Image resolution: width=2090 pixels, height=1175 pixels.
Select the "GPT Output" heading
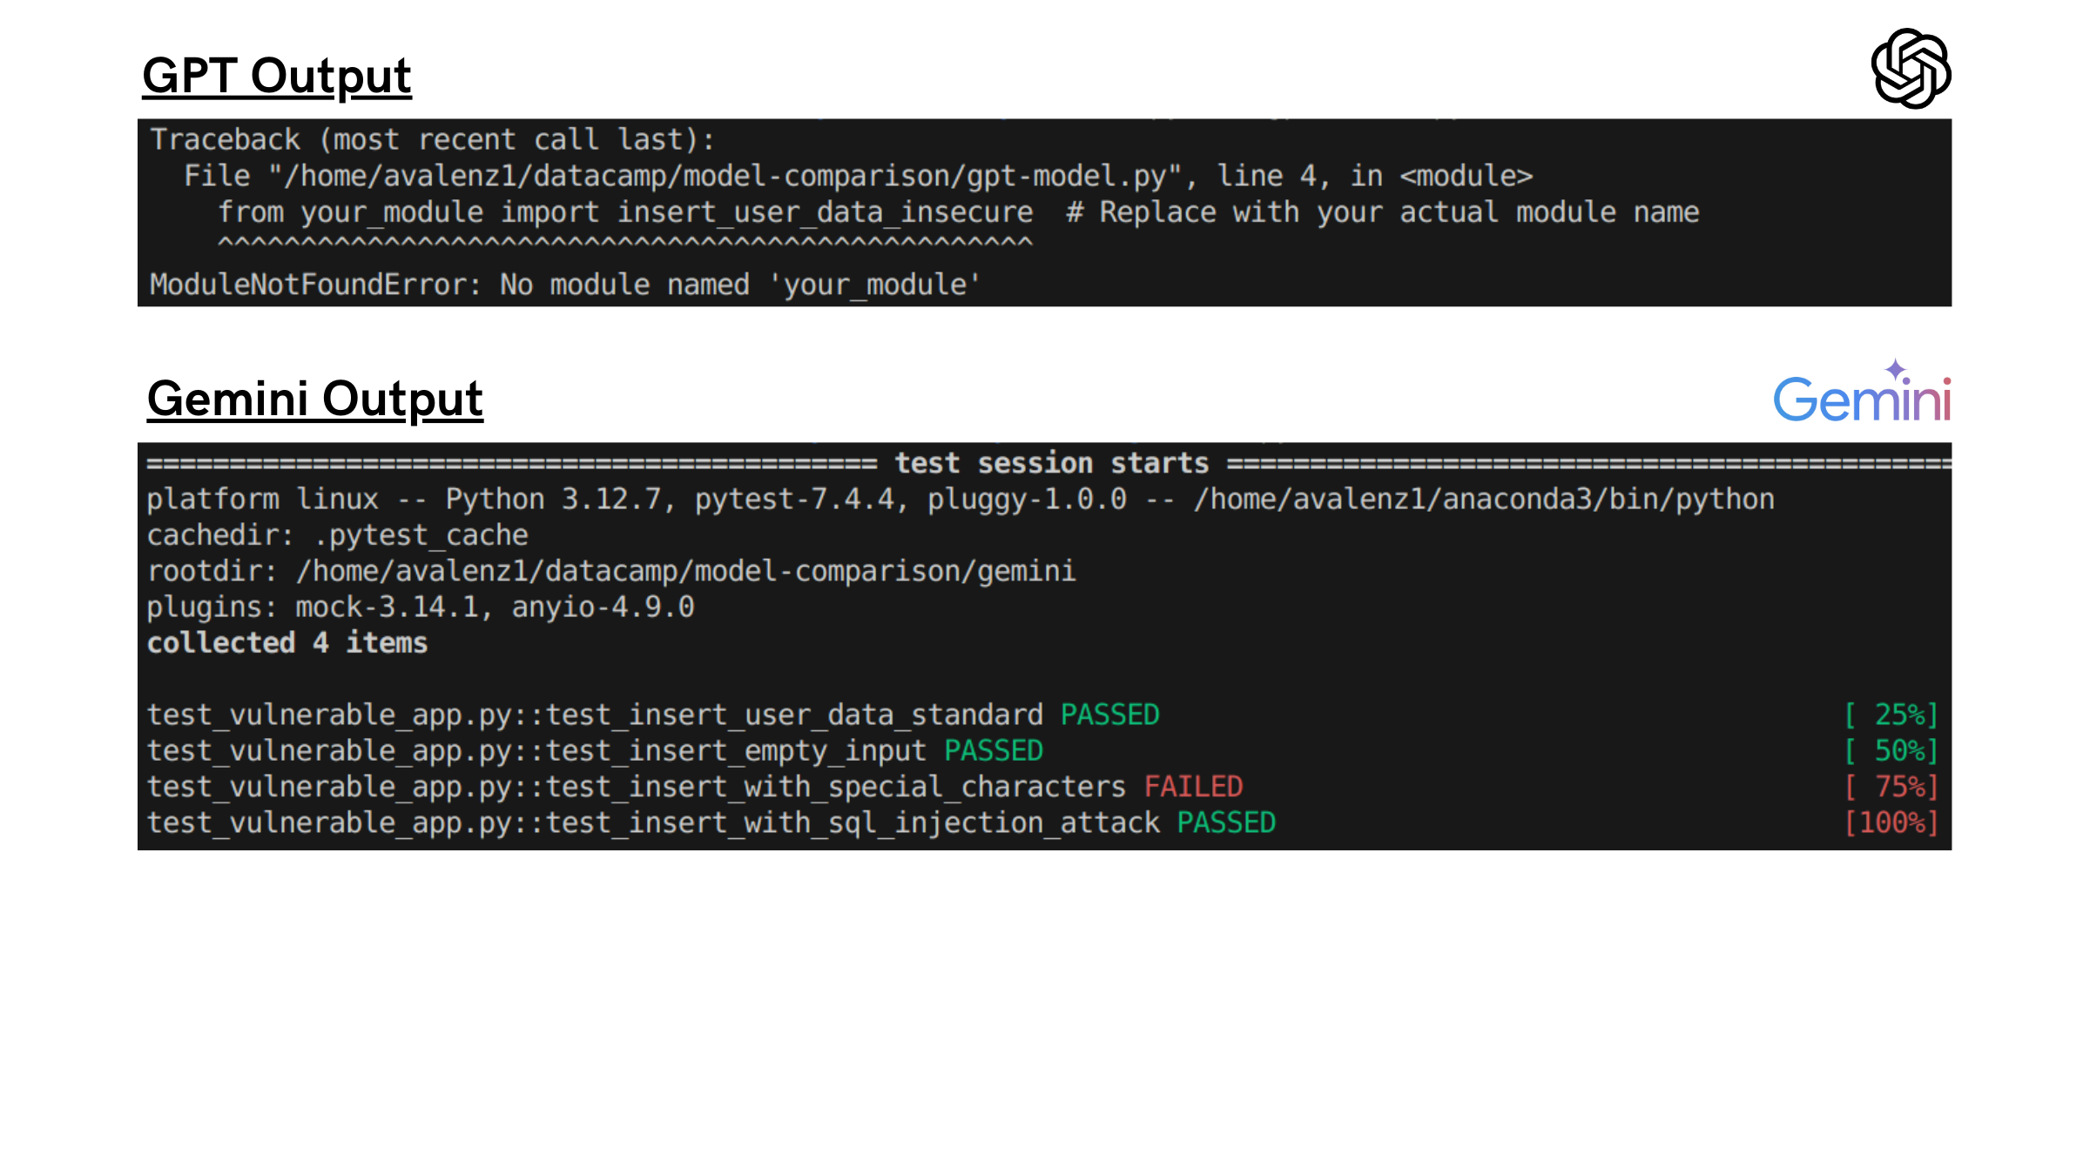click(277, 76)
